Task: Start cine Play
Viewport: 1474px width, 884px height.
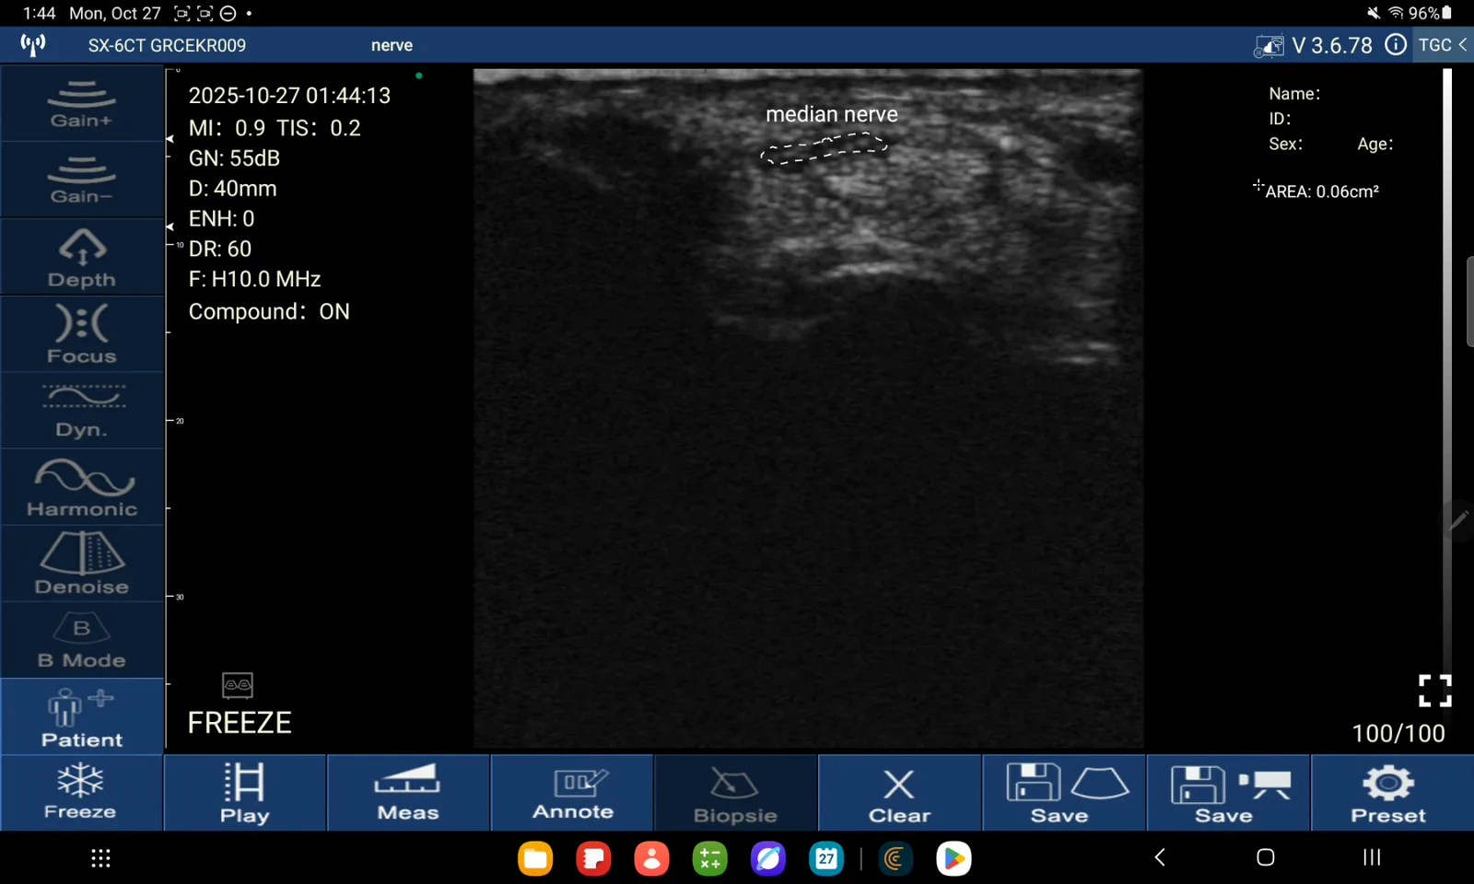Action: (245, 793)
